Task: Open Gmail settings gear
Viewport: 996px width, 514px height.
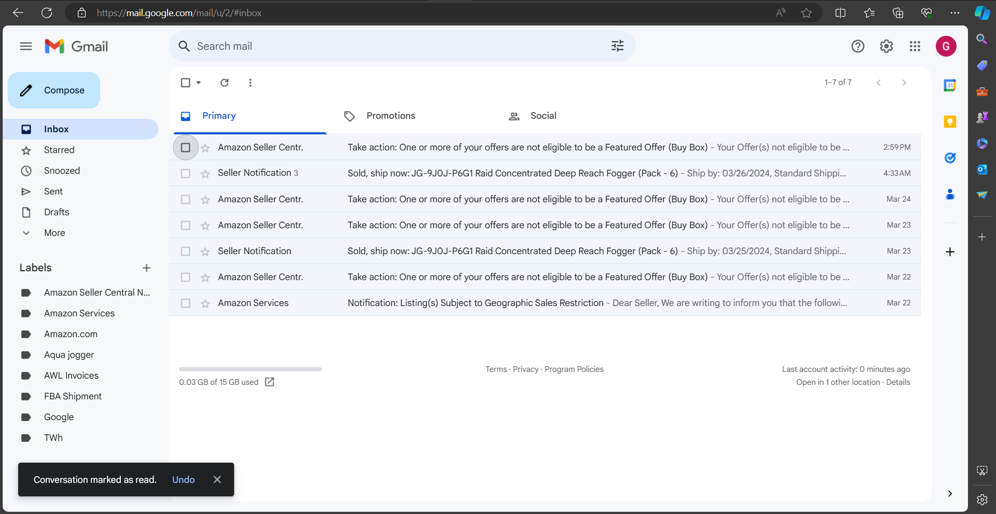Action: (886, 46)
